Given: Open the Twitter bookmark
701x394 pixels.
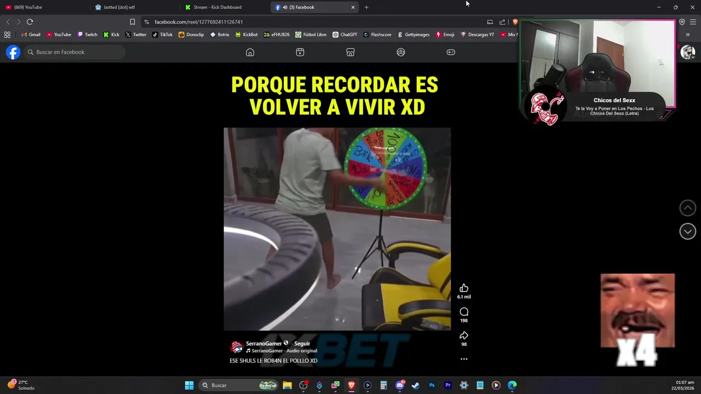Looking at the screenshot, I should pyautogui.click(x=136, y=34).
